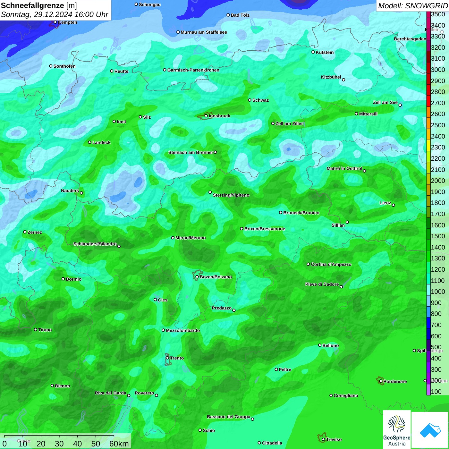Click the Pordenone city marker
This screenshot has width=449, height=449.
[x=381, y=381]
